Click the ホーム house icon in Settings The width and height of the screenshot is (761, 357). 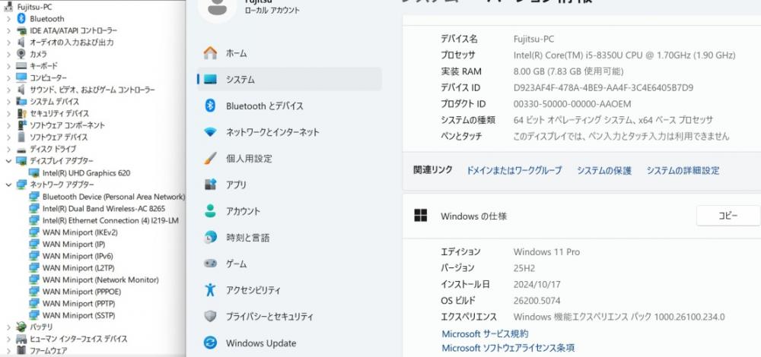[x=210, y=53]
